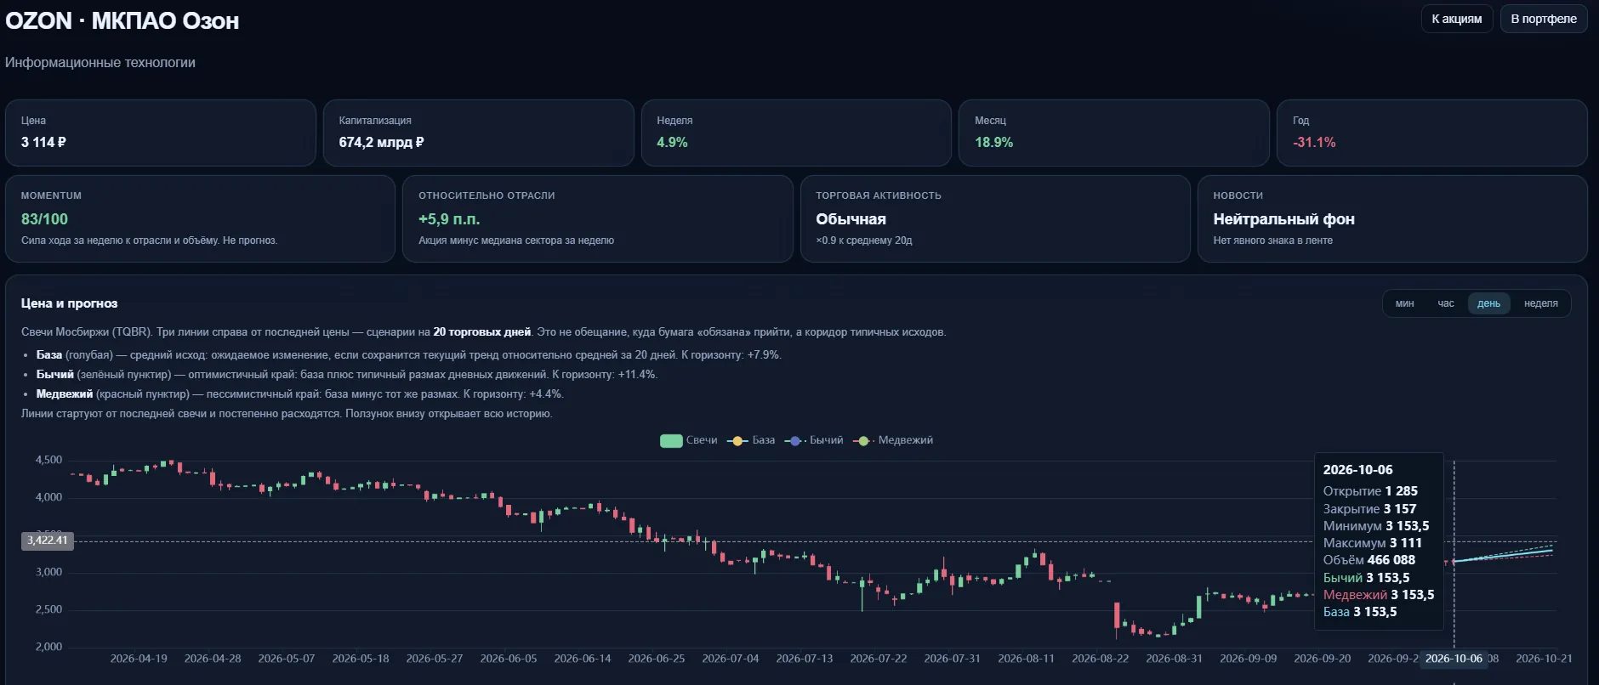1599x685 pixels.
Task: Click the monthly change «18.9%»
Action: pyautogui.click(x=993, y=143)
